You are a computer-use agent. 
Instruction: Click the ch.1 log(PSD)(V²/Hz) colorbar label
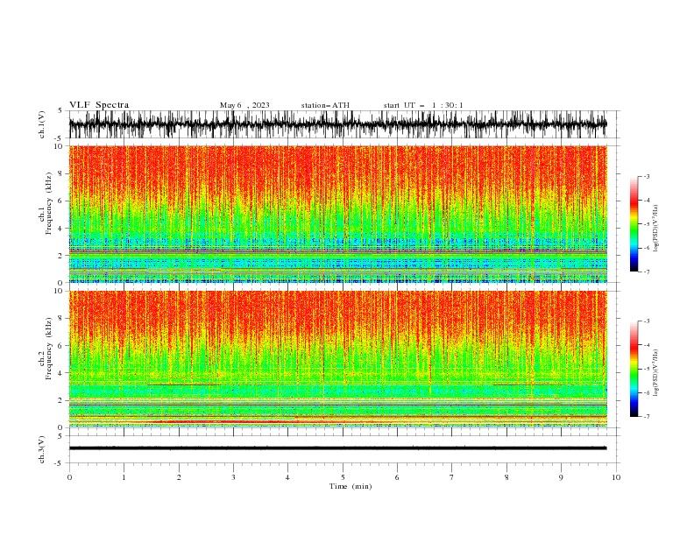click(x=655, y=229)
